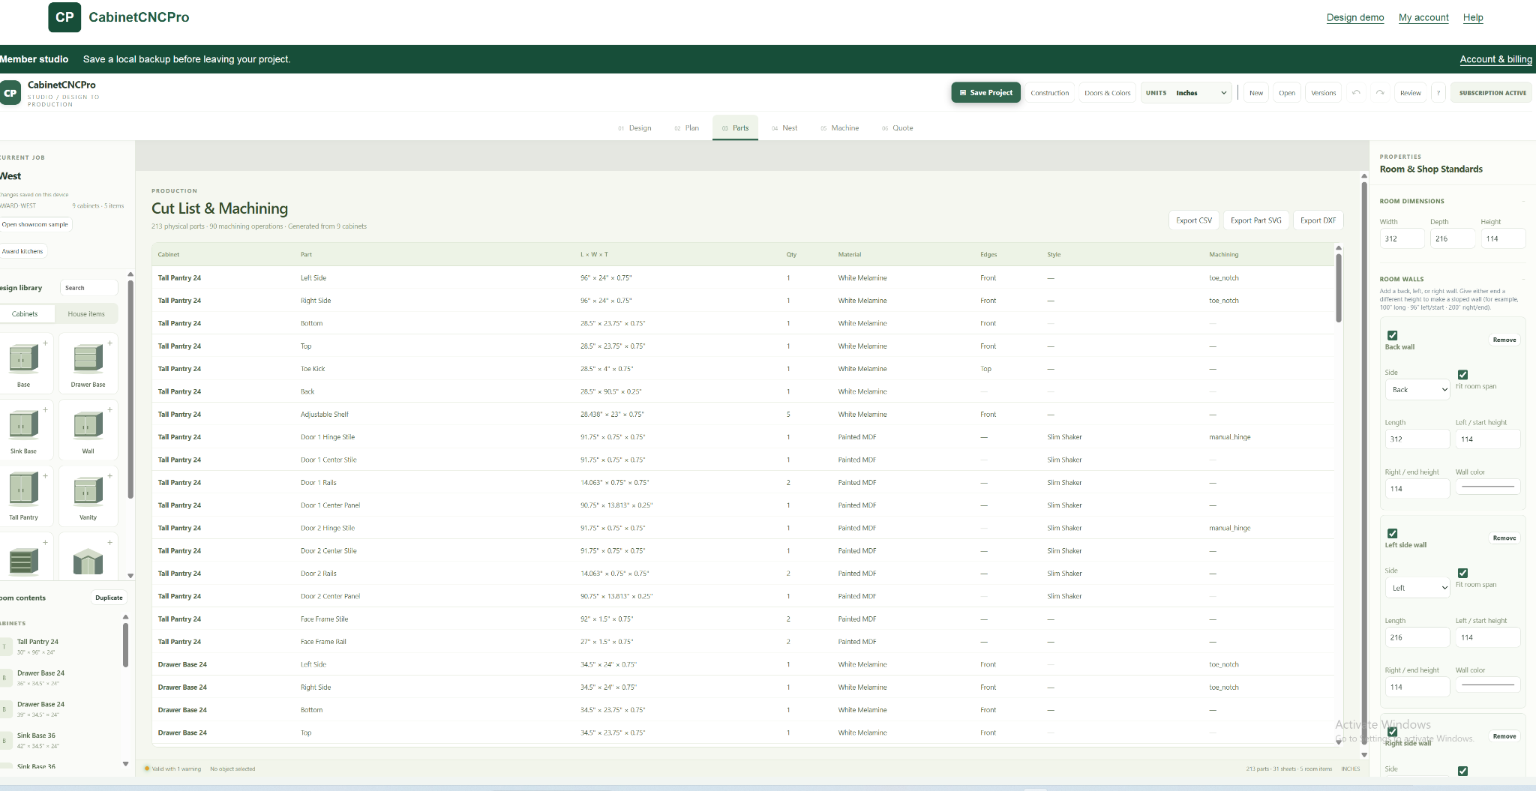Open the Left side wall Side dropdown
The width and height of the screenshot is (1536, 791).
tap(1417, 588)
